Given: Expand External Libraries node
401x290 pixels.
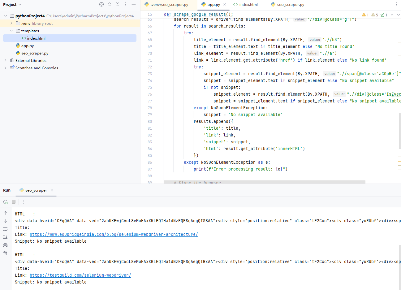Looking at the screenshot, I should (6, 60).
